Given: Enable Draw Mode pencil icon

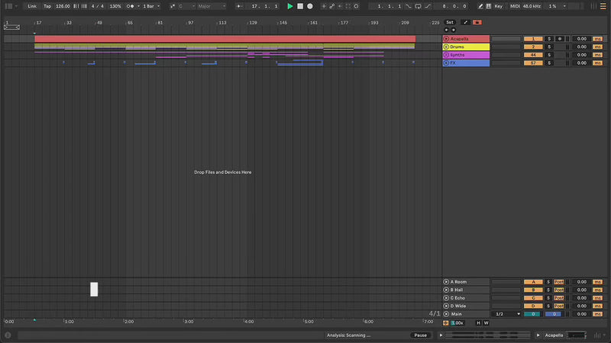Looking at the screenshot, I should click(478, 6).
